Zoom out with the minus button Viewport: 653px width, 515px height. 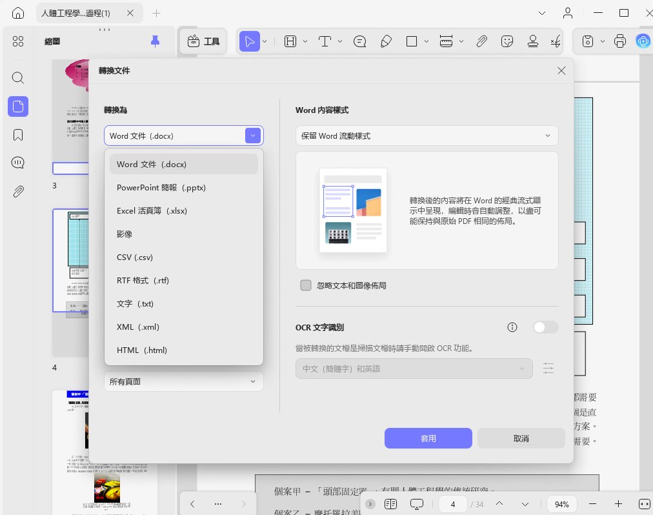(x=592, y=504)
